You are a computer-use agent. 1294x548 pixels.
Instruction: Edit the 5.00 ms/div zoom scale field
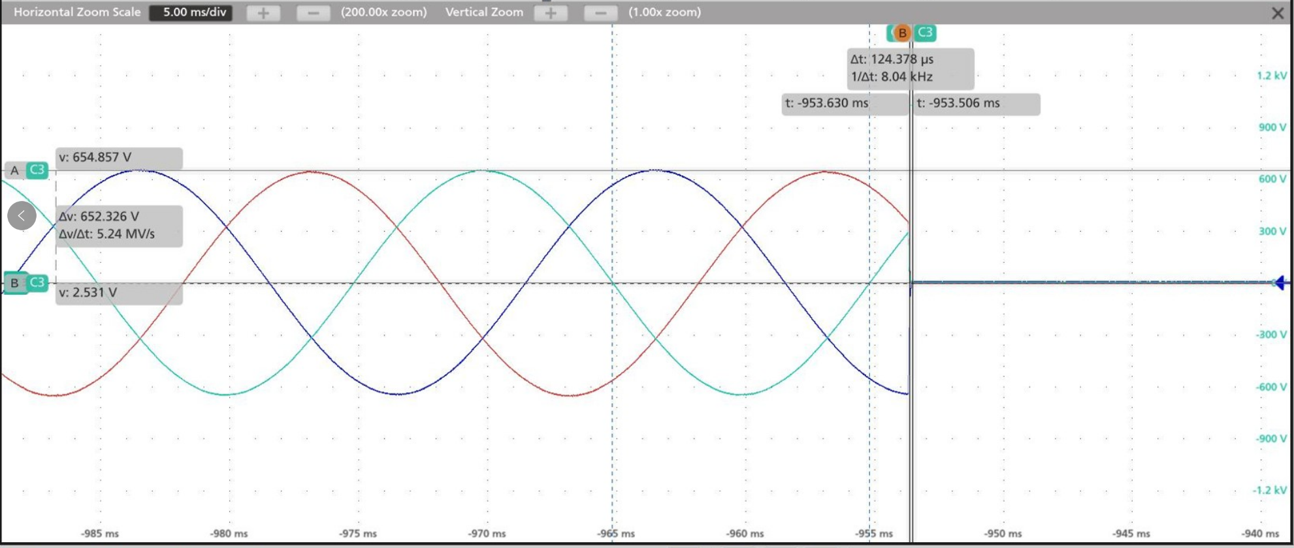point(191,12)
